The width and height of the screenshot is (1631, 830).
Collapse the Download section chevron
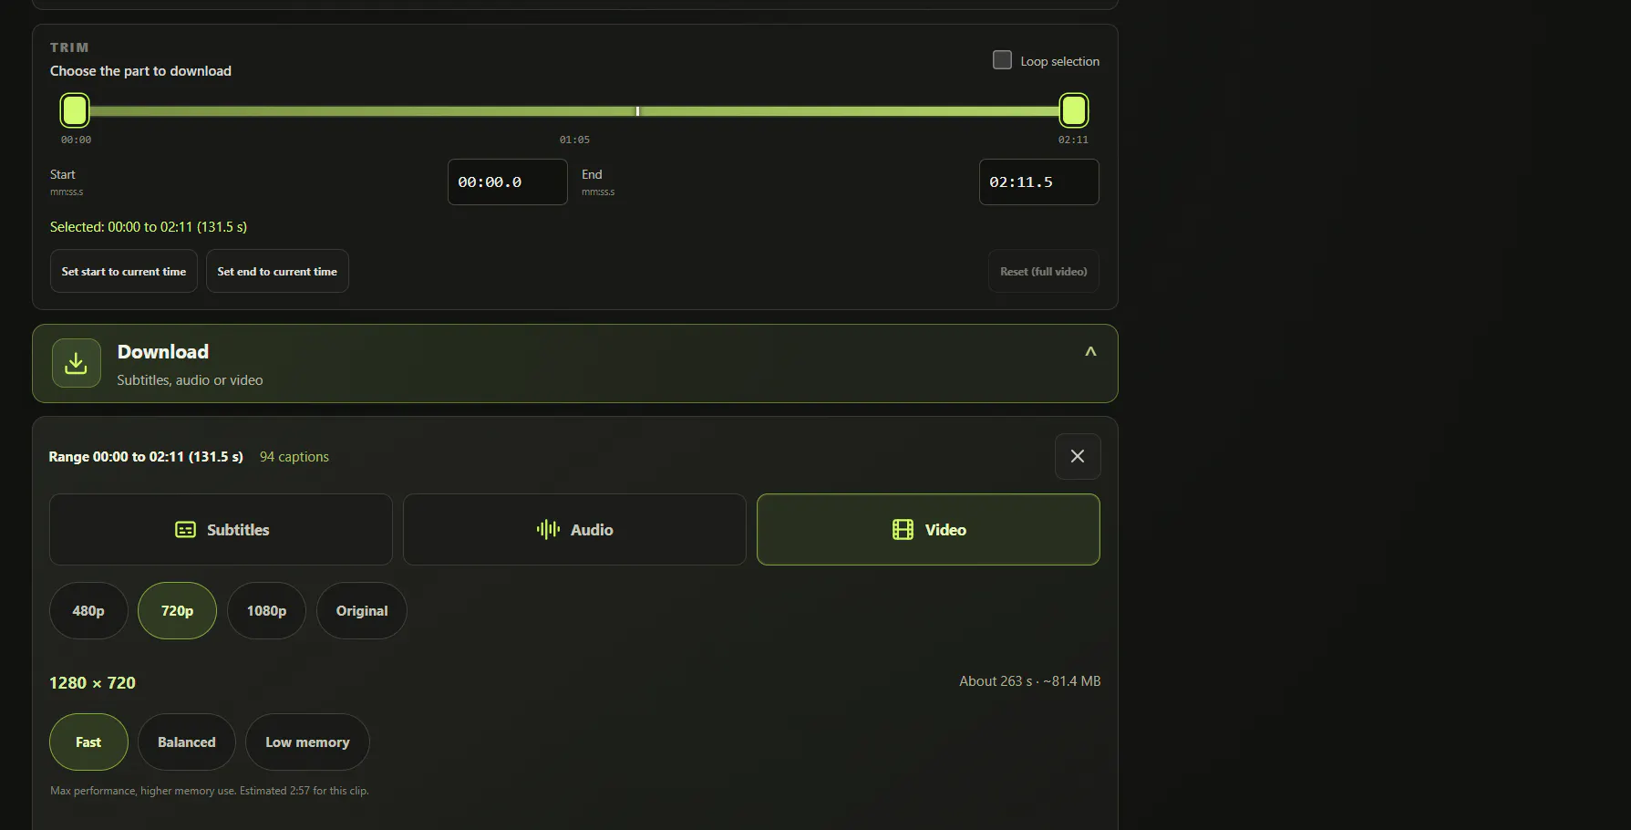1090,352
